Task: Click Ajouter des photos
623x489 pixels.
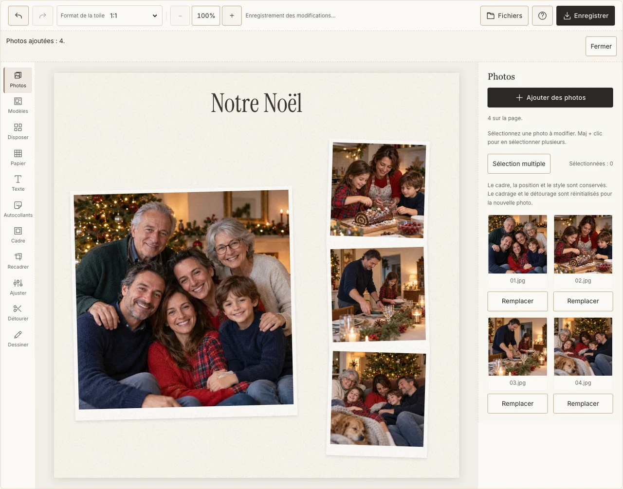Action: [x=550, y=97]
